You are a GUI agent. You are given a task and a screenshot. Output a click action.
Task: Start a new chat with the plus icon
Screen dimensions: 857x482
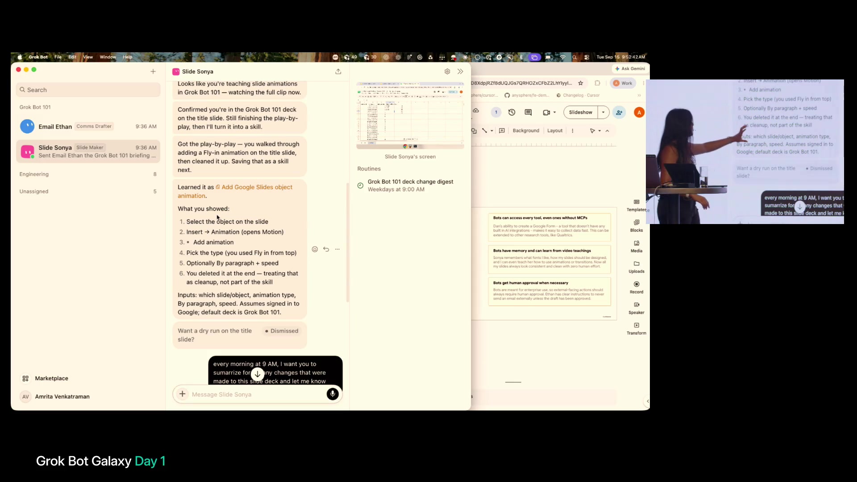point(153,71)
